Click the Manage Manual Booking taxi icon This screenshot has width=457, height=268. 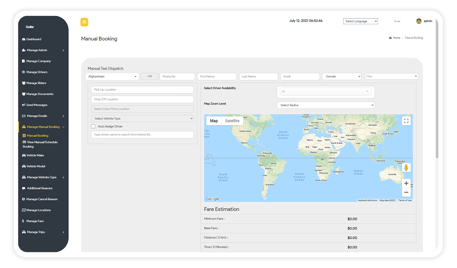[24, 127]
